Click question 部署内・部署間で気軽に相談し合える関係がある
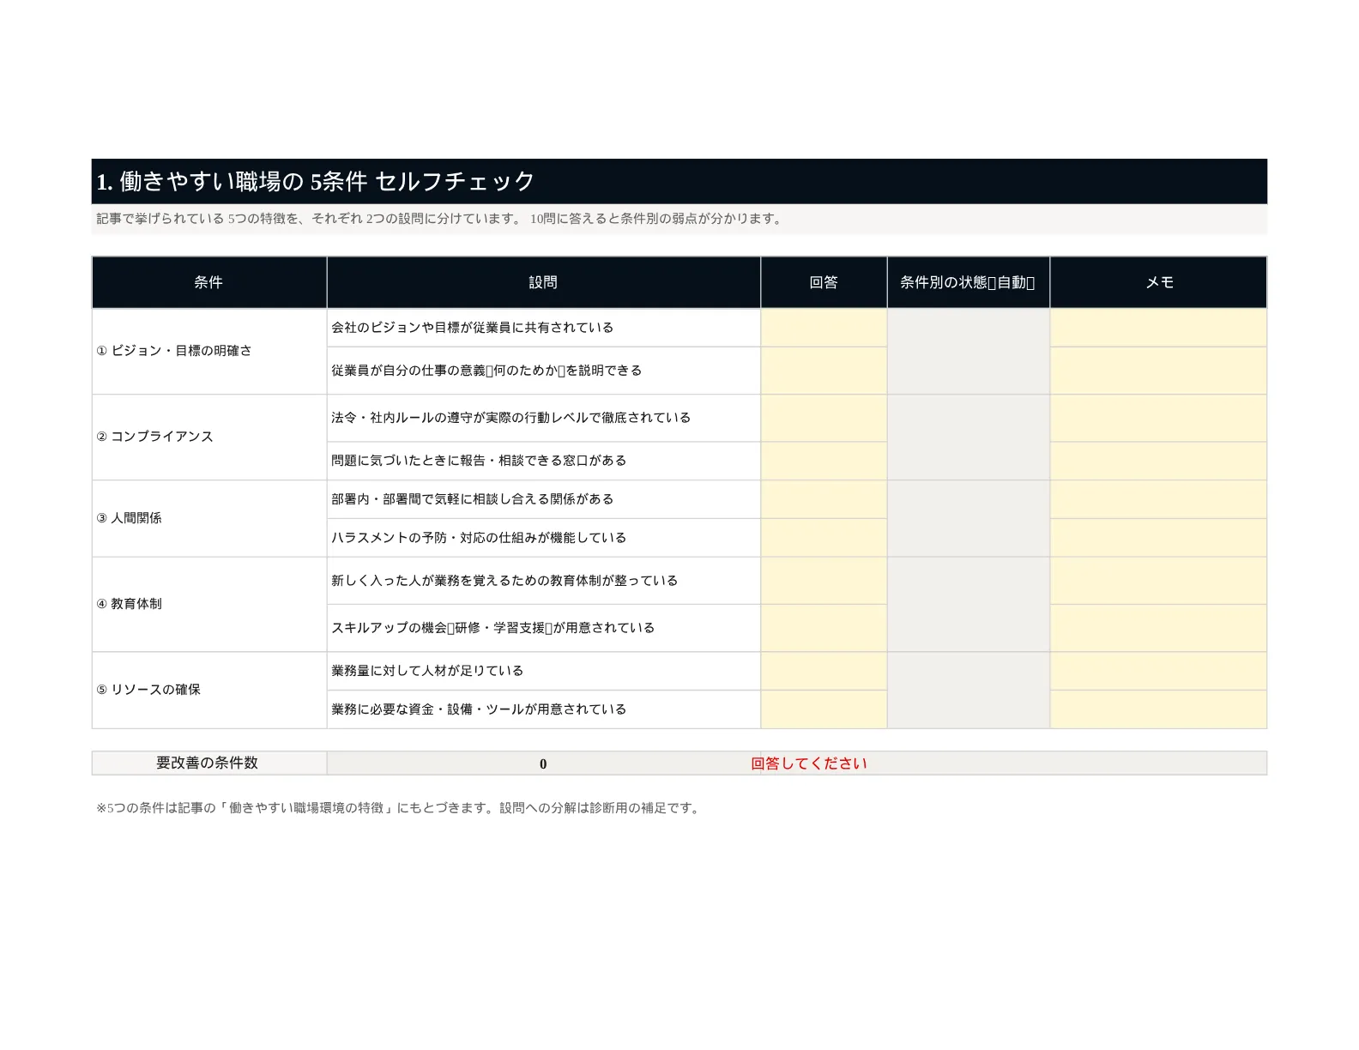 (544, 499)
